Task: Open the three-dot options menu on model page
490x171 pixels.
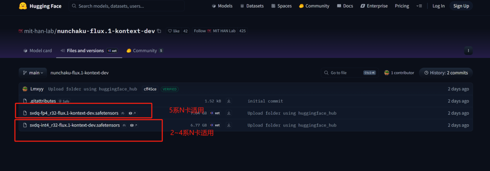Action: 468,51
